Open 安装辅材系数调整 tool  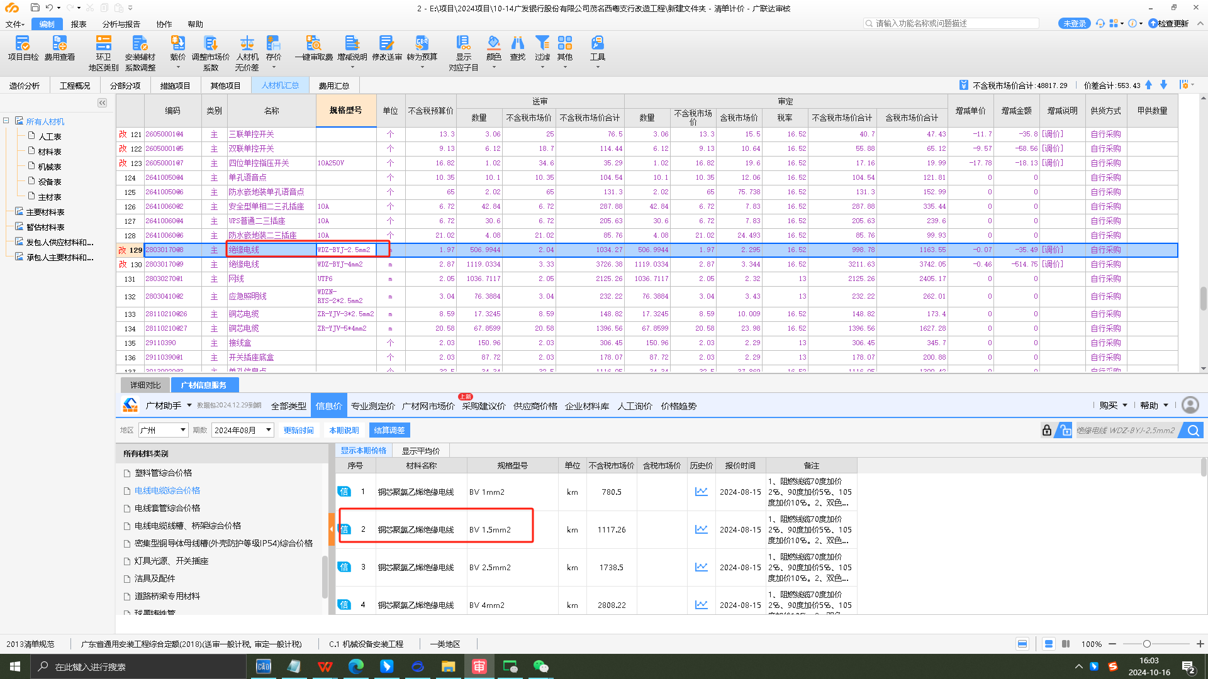click(x=140, y=53)
